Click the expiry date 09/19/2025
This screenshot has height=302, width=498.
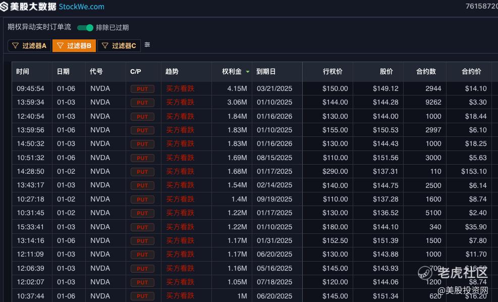[x=274, y=199]
